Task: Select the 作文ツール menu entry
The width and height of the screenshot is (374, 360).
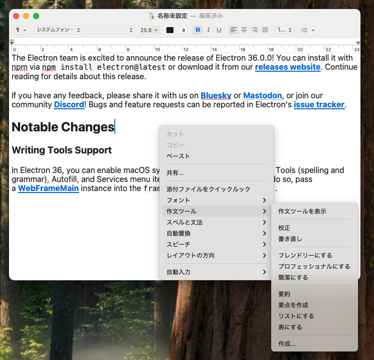Action: tap(217, 211)
